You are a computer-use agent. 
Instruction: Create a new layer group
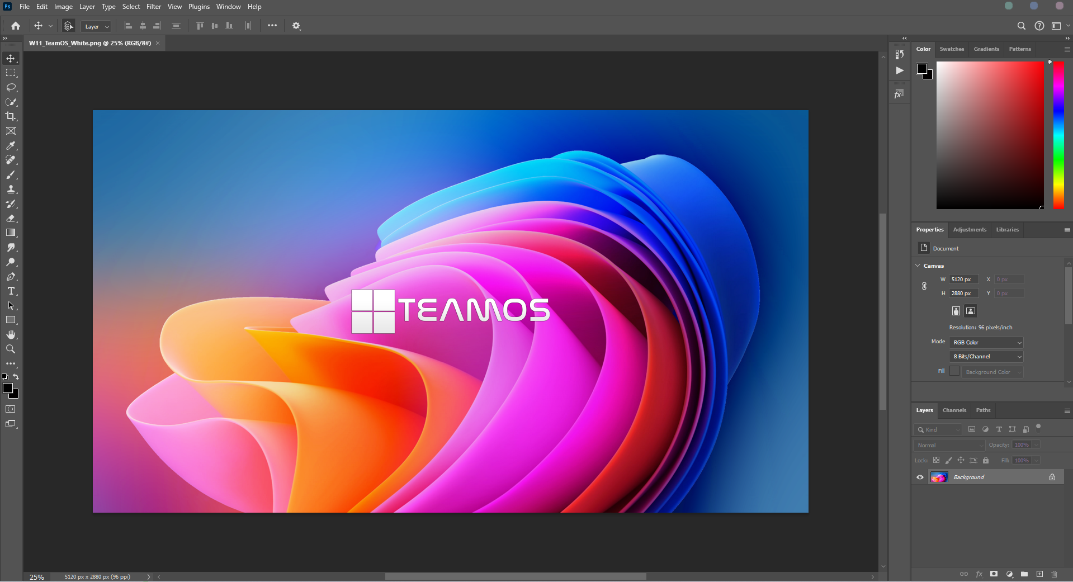[x=1024, y=574]
